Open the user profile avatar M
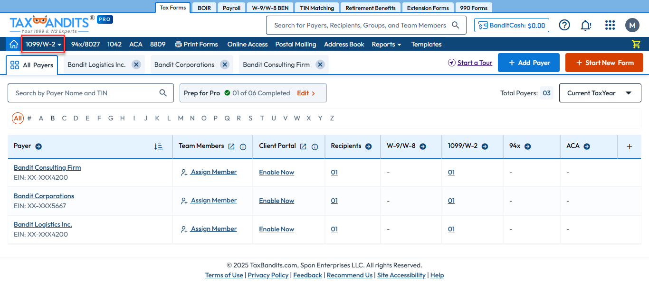The image size is (649, 284). pyautogui.click(x=632, y=25)
